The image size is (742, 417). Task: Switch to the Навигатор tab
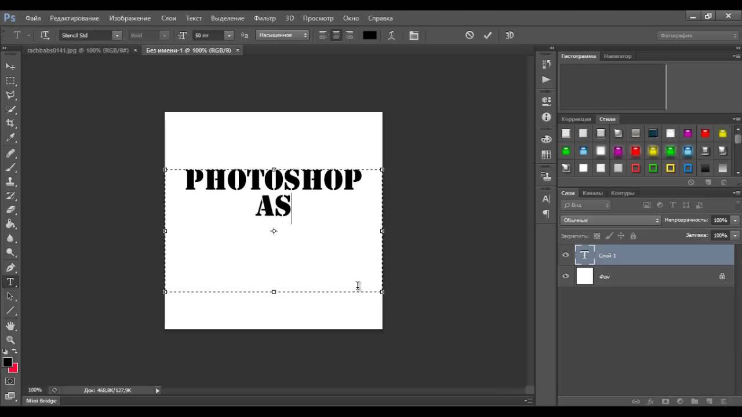[x=617, y=56]
